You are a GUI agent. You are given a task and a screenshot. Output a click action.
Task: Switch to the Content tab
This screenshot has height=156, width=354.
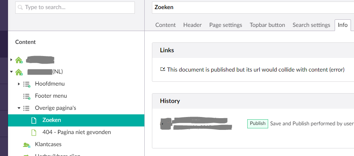(166, 25)
